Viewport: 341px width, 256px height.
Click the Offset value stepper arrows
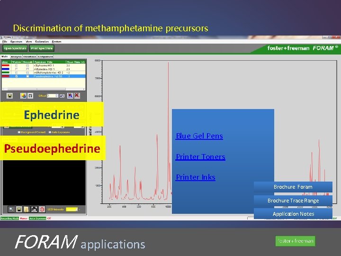click(57, 96)
